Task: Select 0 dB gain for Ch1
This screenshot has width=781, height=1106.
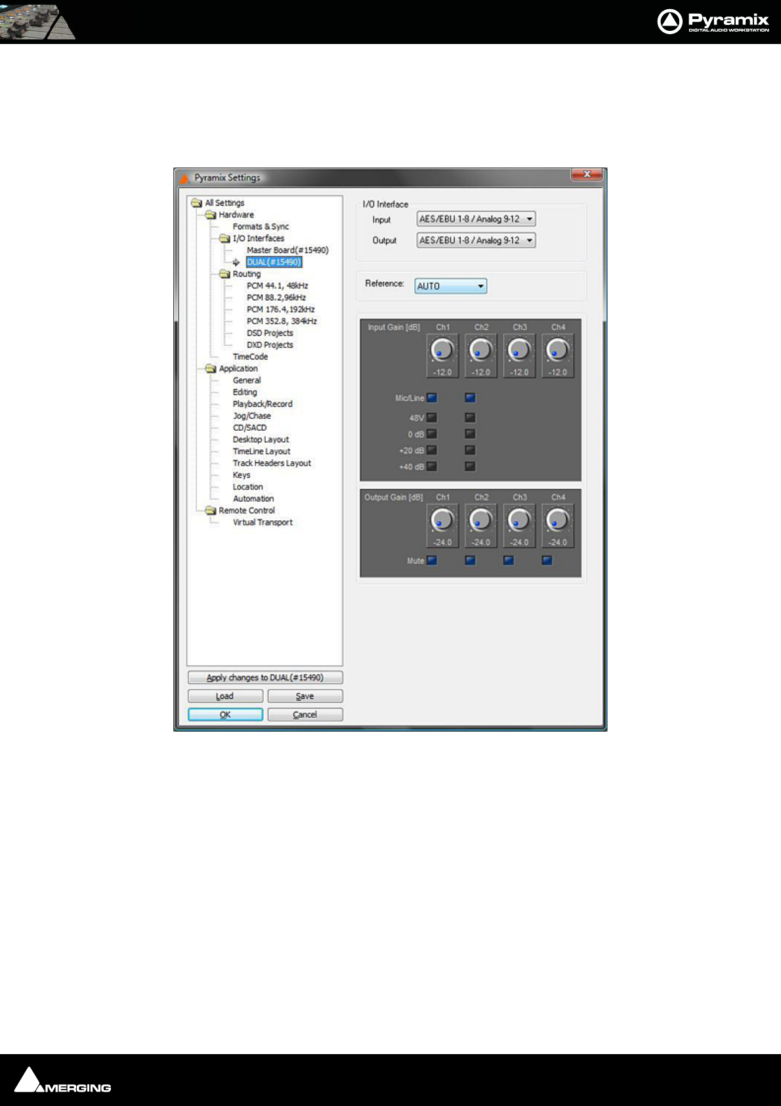Action: tap(432, 433)
